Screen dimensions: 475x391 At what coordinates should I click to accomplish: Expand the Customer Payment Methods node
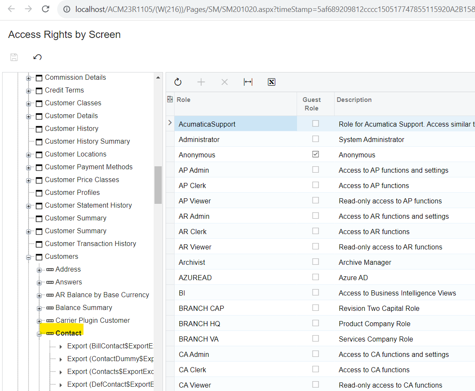[x=29, y=168]
